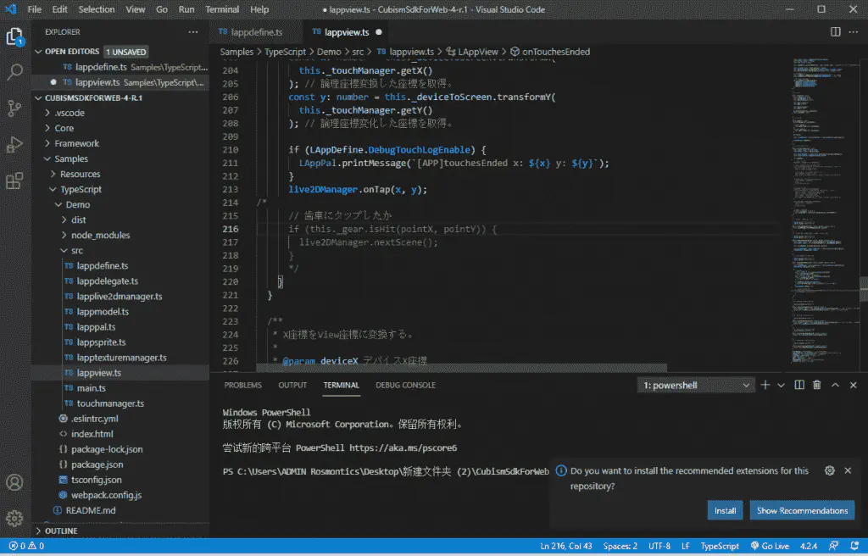Click TypeScript language mode in status bar

pos(720,546)
